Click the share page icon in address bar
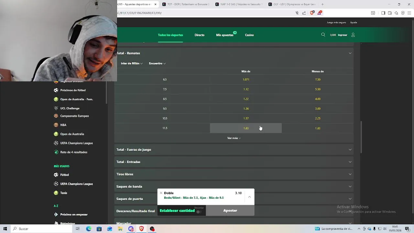The image size is (414, 233). (304, 13)
